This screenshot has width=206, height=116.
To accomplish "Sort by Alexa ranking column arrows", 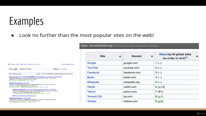I will [197, 56].
